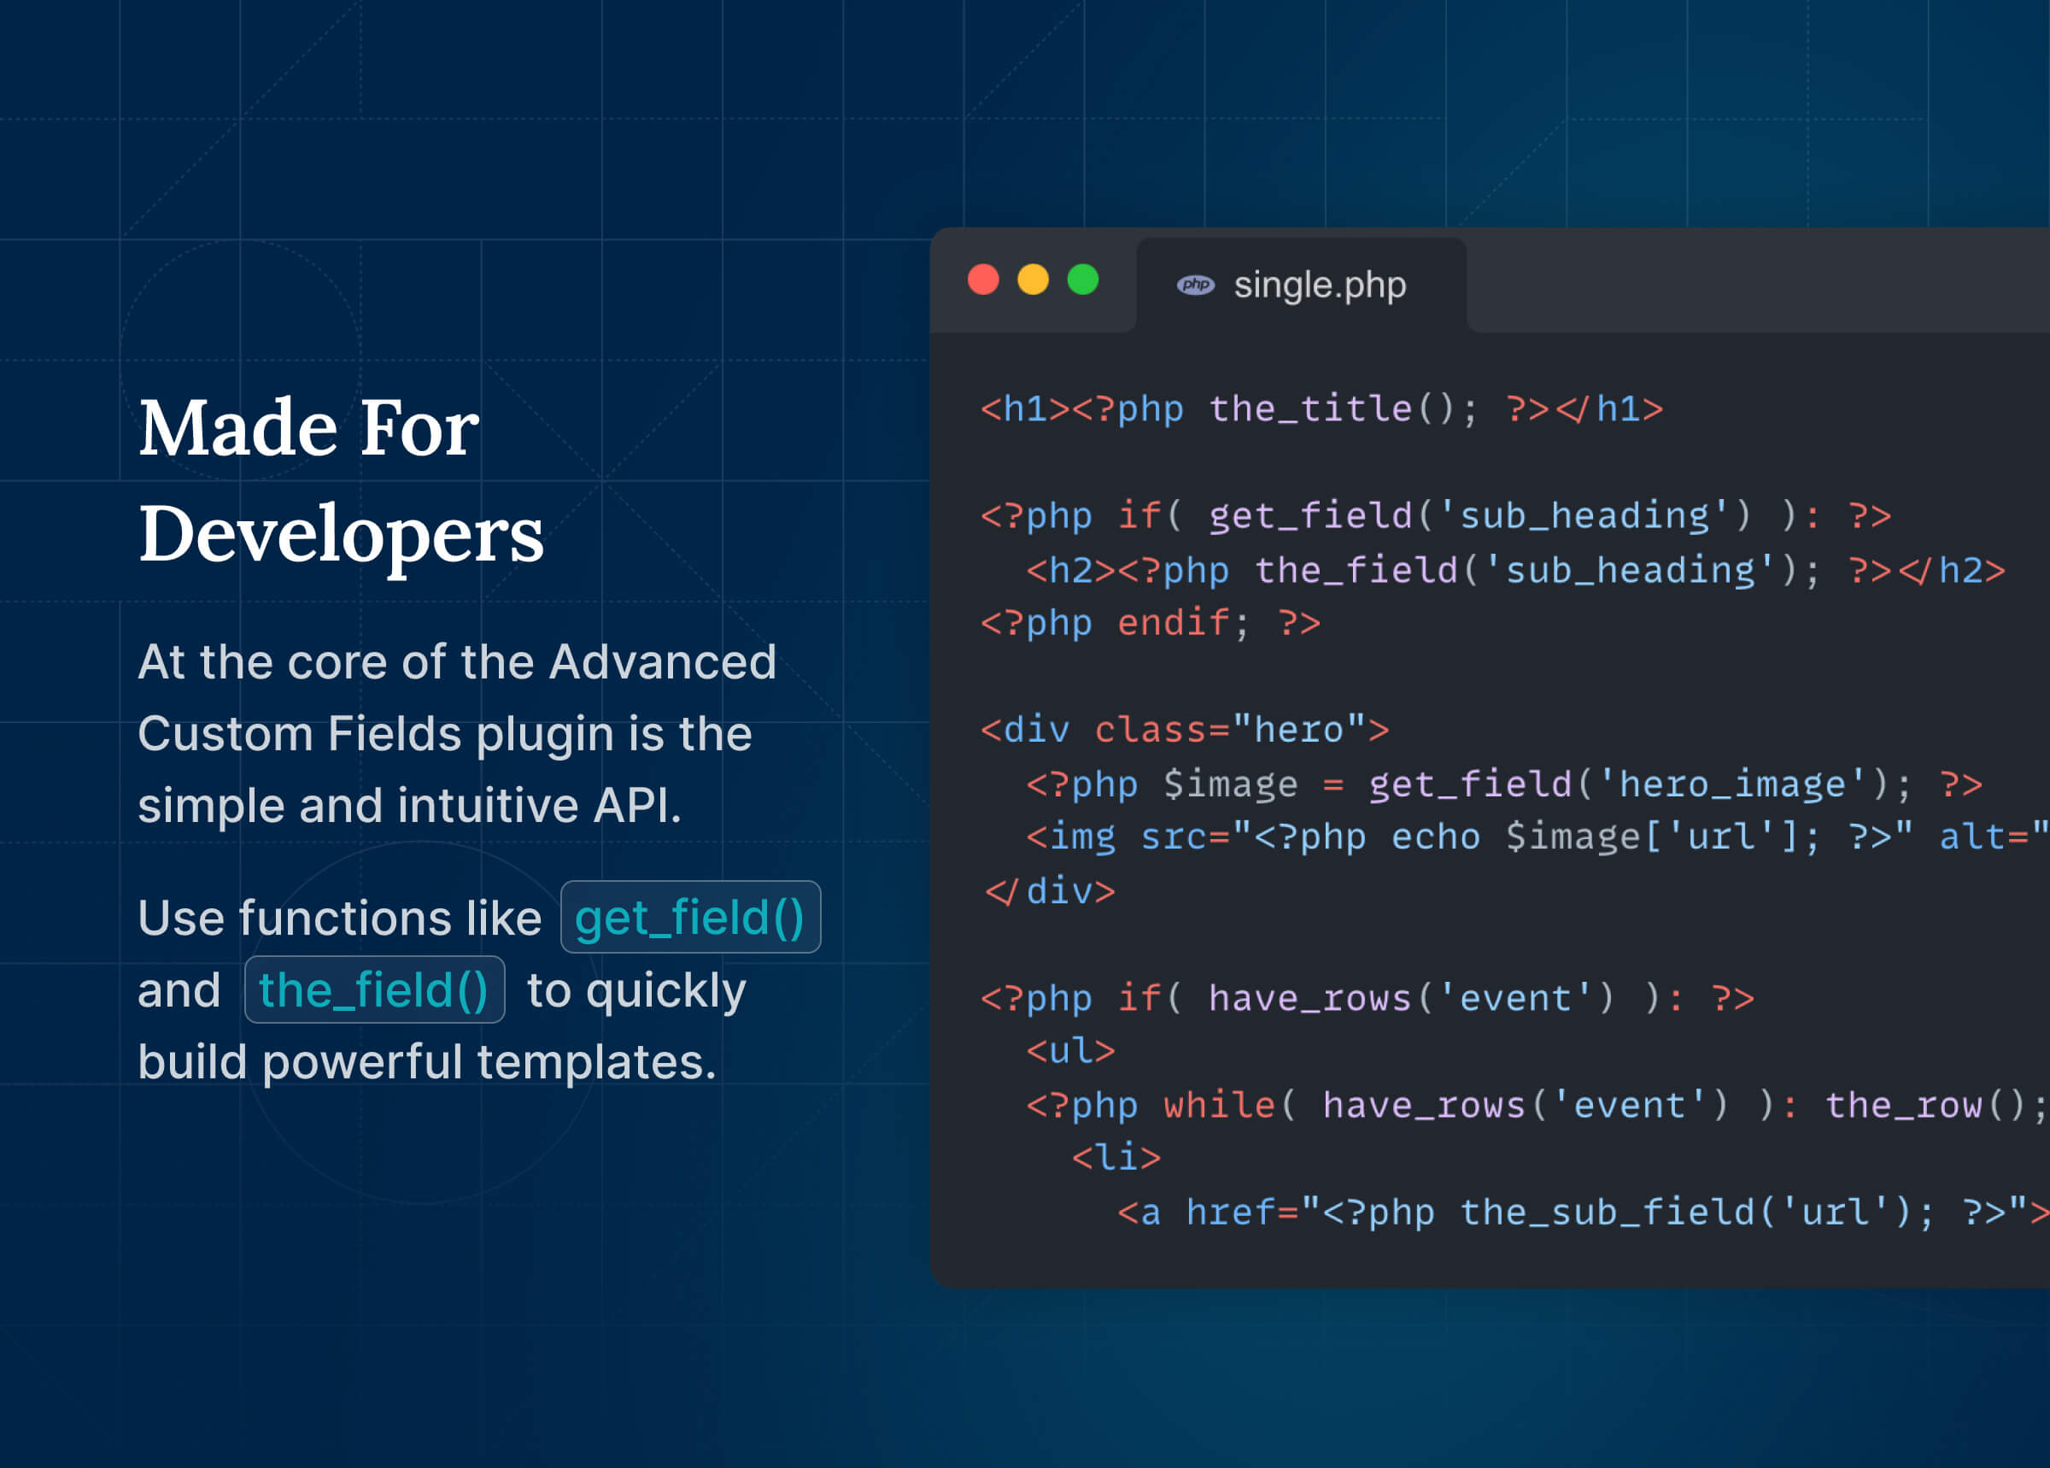
Task: Click the the_title() line of code
Action: coord(1321,409)
